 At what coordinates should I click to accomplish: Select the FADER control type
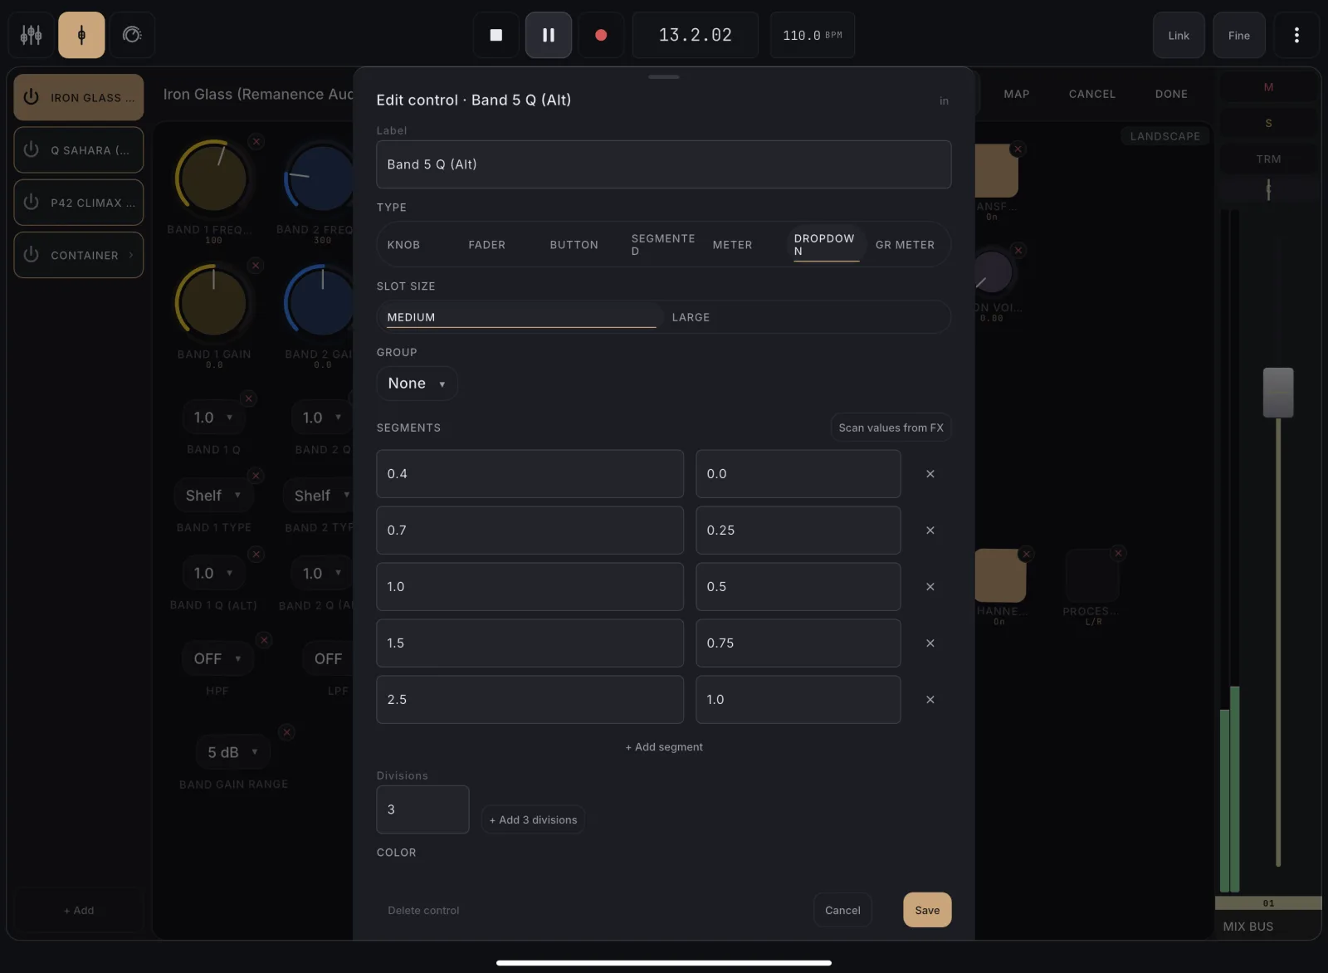click(x=487, y=245)
